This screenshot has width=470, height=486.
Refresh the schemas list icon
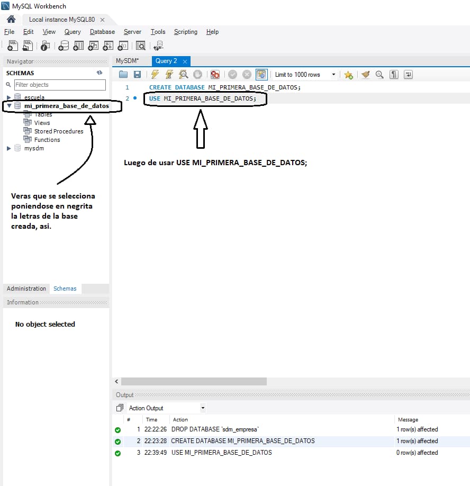(100, 73)
